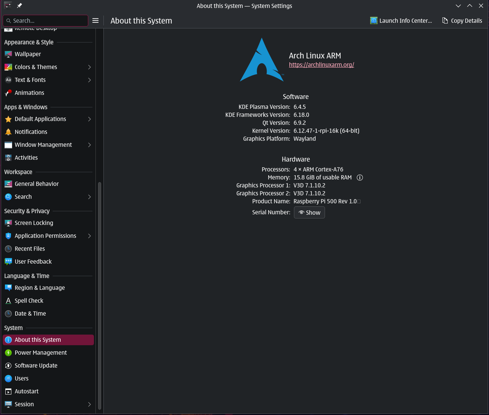Viewport: 489px width, 415px height.
Task: Click the memory info circle icon
Action: click(x=360, y=178)
